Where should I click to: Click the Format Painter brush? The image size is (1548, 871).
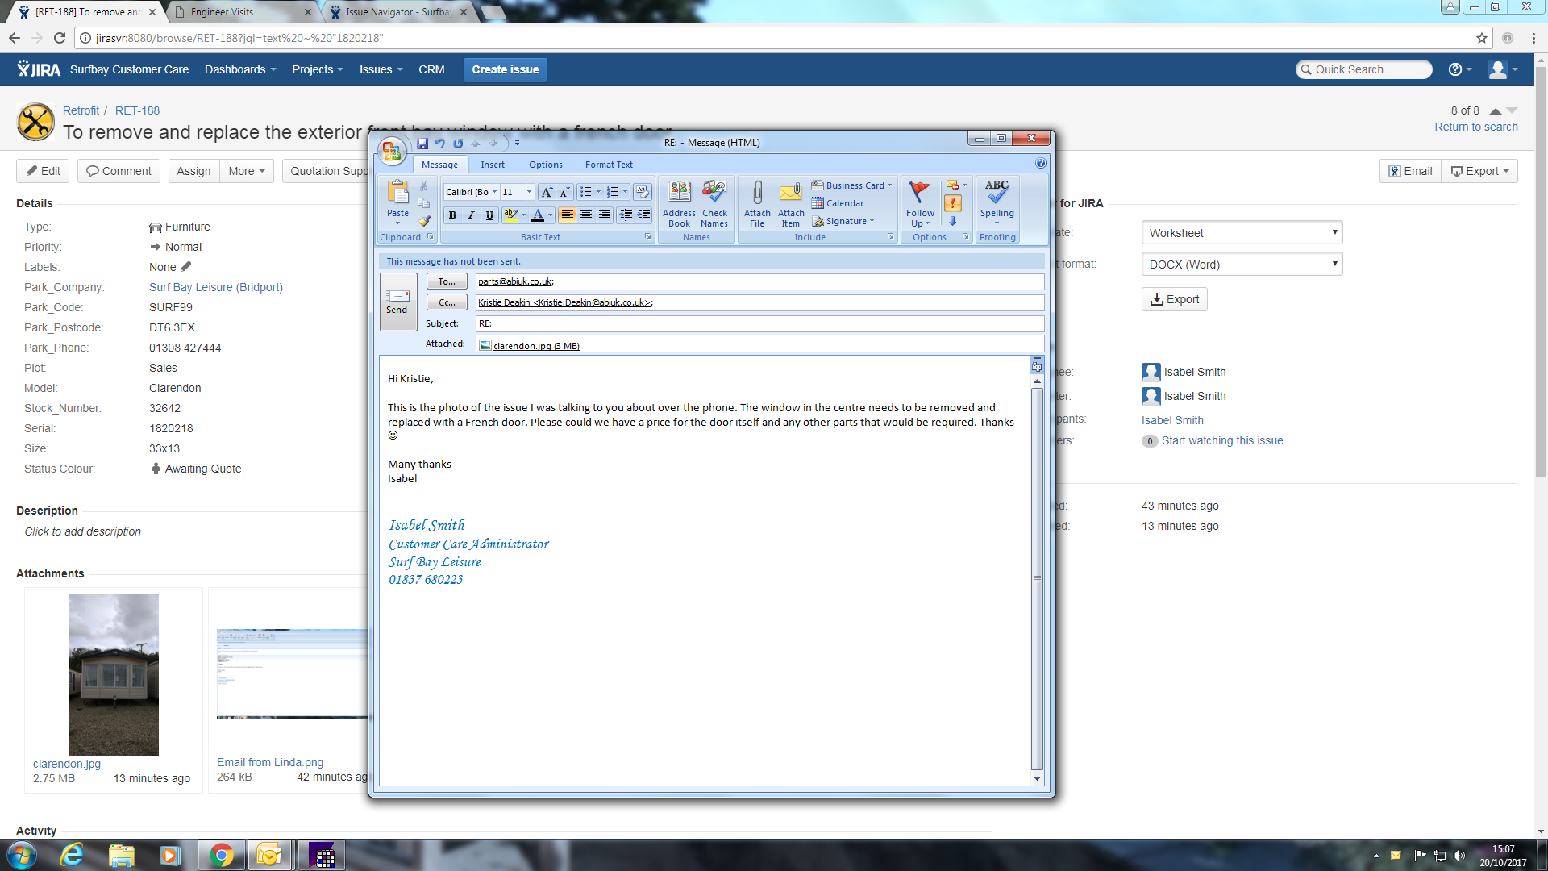click(x=425, y=220)
